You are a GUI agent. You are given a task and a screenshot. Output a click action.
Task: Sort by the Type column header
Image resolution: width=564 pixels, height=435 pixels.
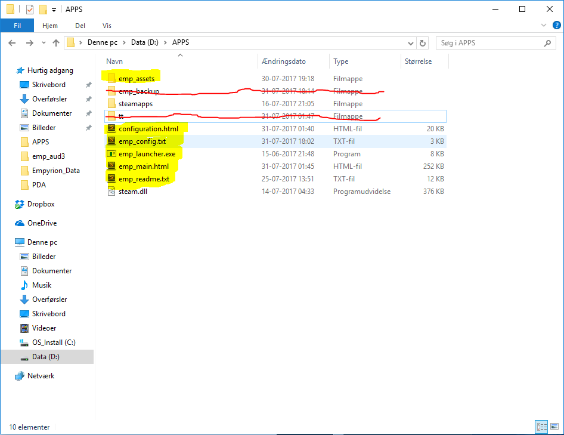tap(340, 61)
